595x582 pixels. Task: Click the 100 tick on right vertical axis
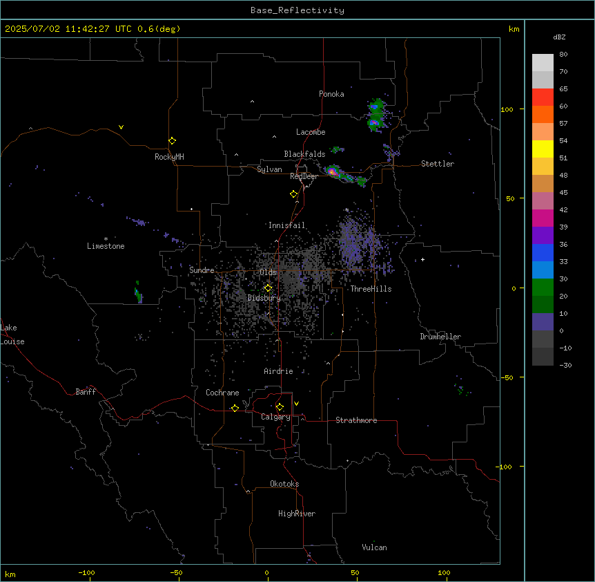(x=507, y=109)
